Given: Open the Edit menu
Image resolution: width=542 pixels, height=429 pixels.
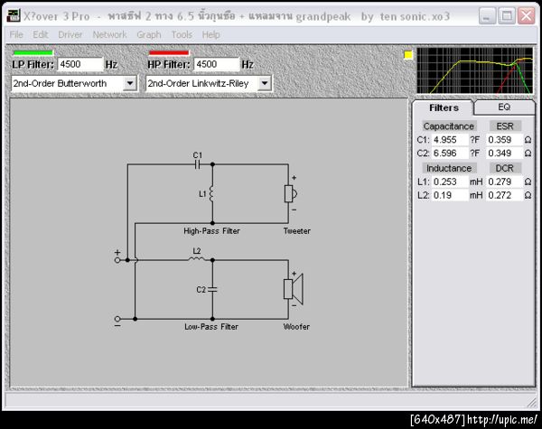Looking at the screenshot, I should click(41, 34).
